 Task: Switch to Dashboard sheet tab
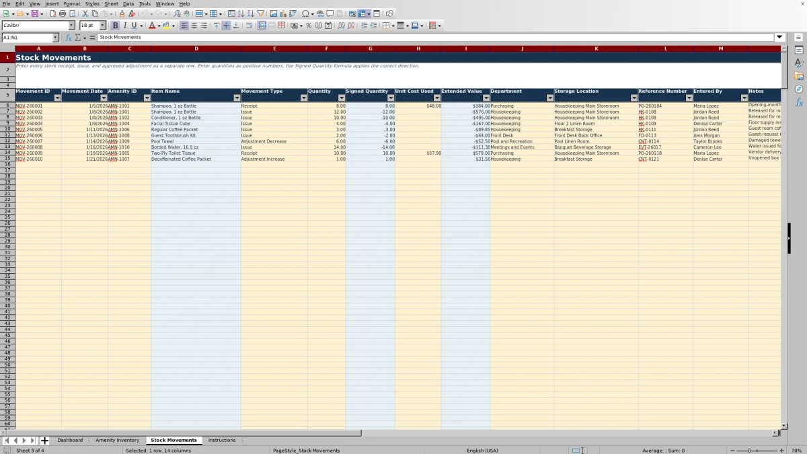click(x=70, y=440)
